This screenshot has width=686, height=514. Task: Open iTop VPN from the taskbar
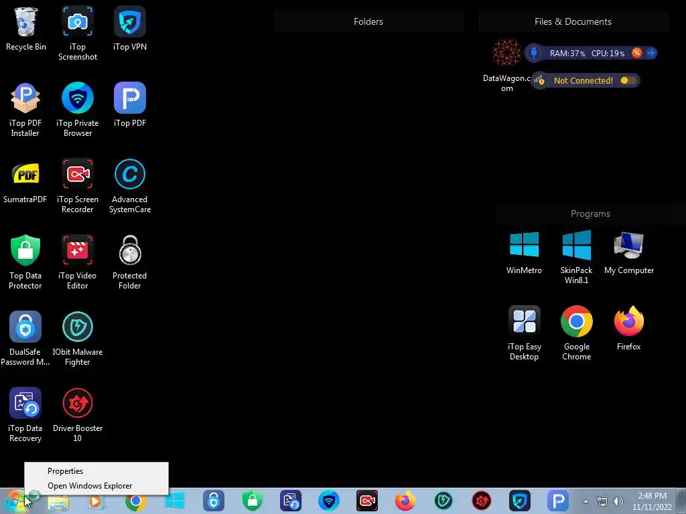(519, 501)
